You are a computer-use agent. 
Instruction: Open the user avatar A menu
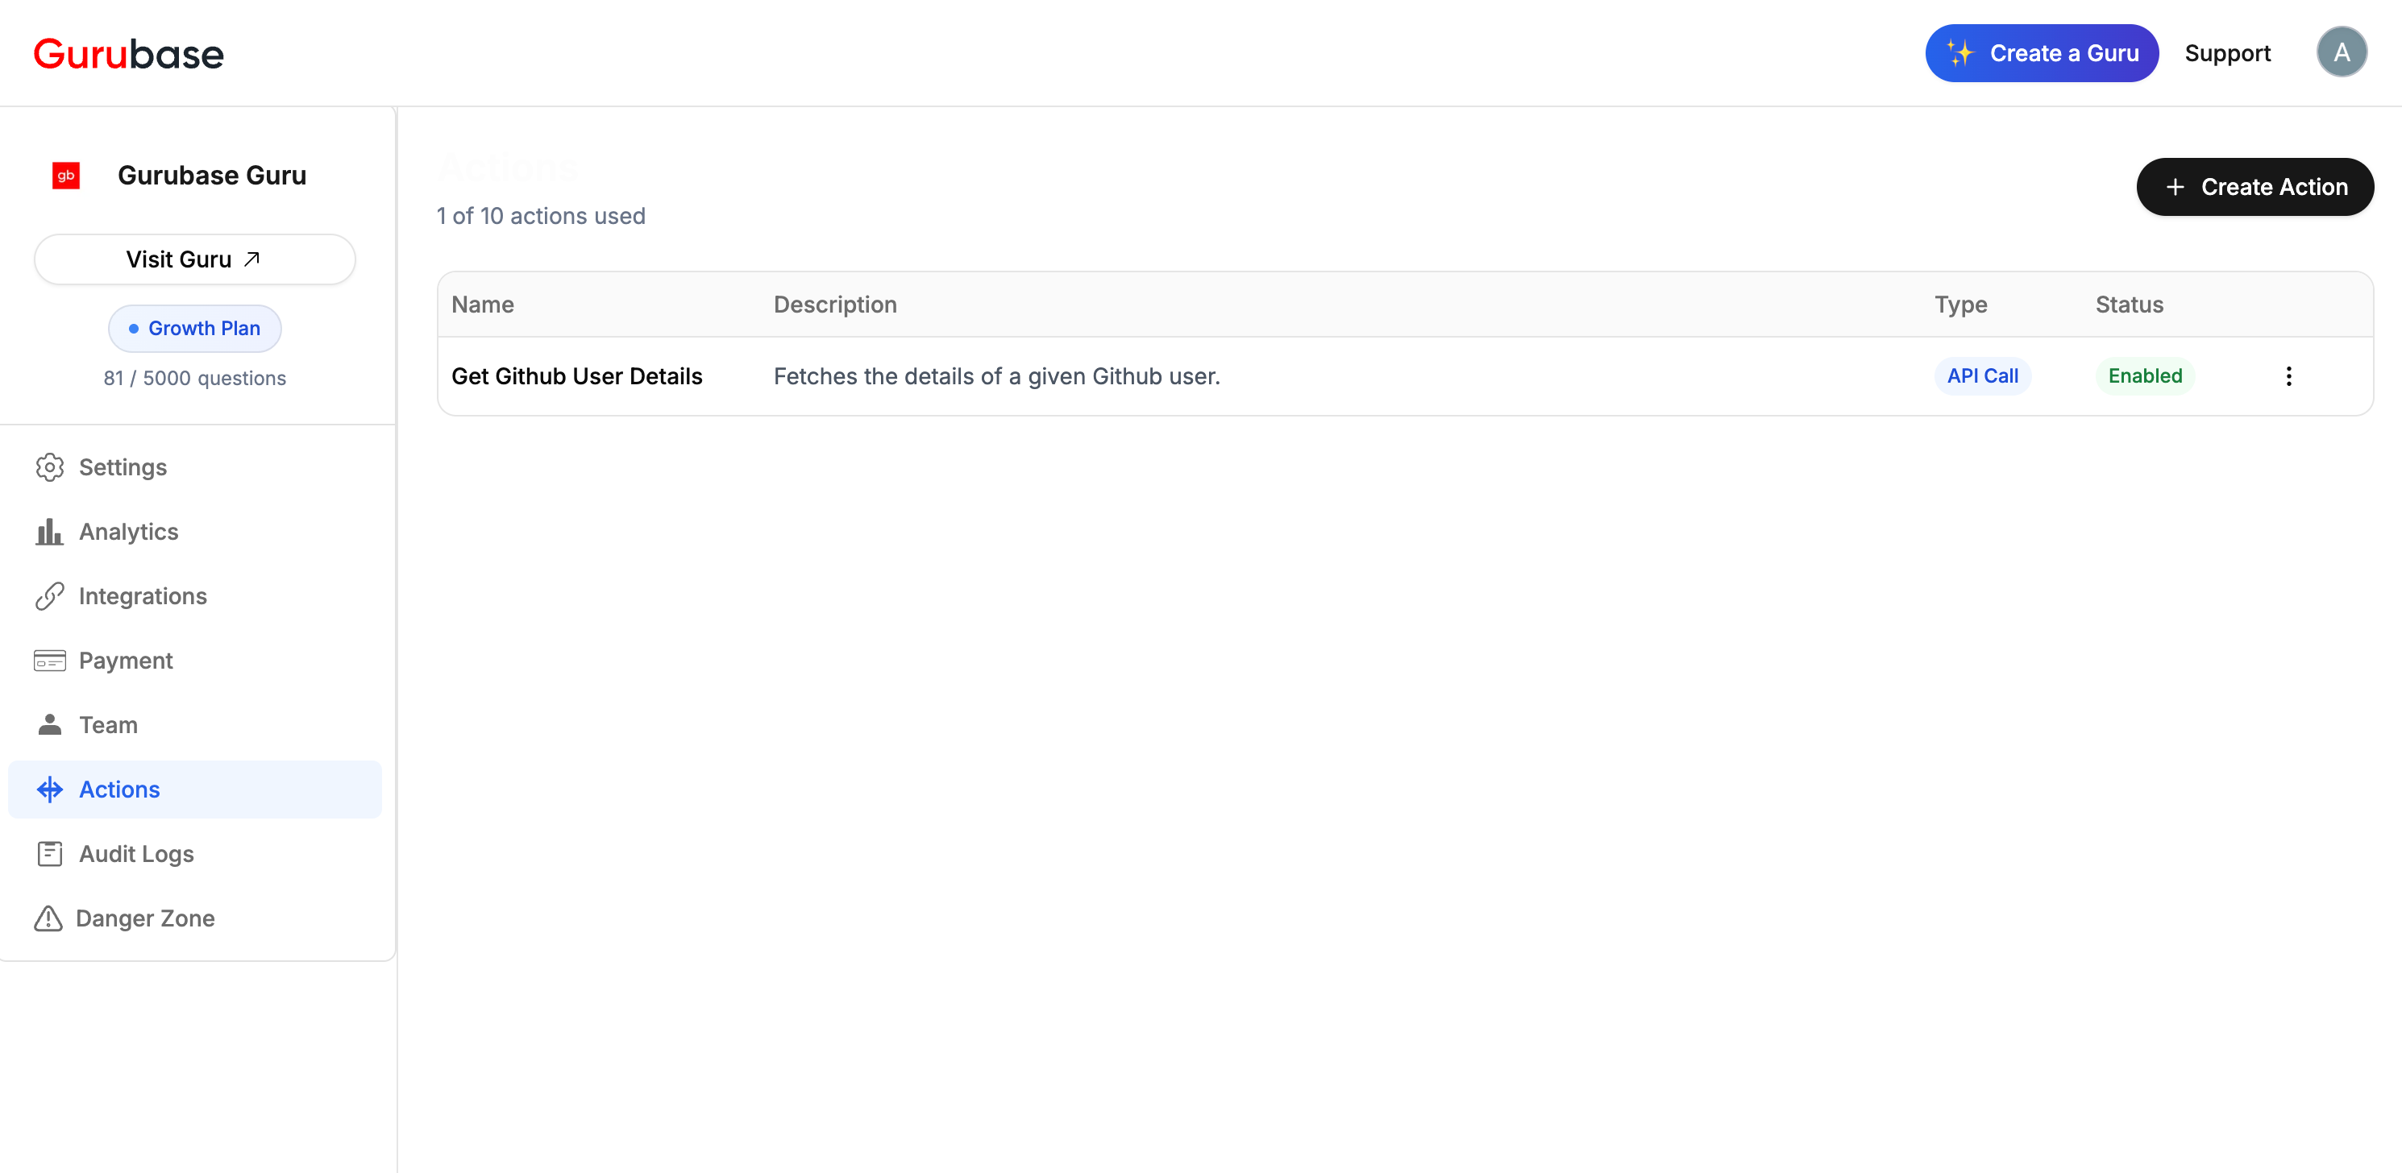tap(2341, 53)
